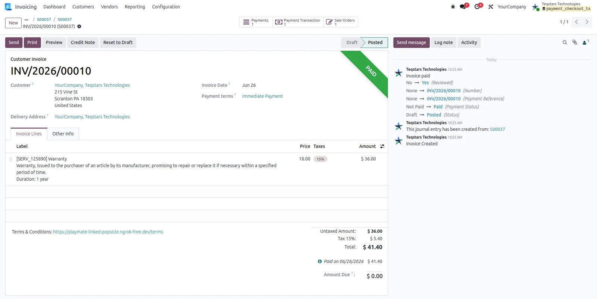Search messages in the chatter
The height and width of the screenshot is (299, 597).
coord(565,42)
